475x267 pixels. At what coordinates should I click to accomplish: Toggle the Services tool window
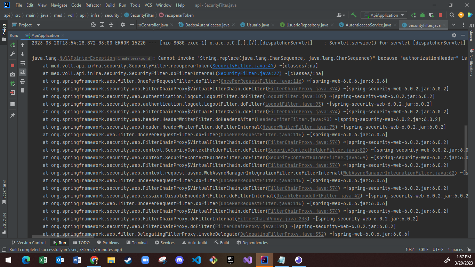pyautogui.click(x=164, y=243)
